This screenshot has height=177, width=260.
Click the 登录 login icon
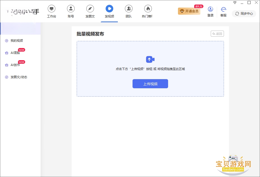point(210,9)
